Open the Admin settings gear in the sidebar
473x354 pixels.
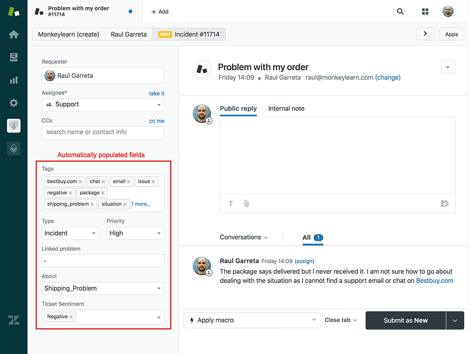point(13,103)
